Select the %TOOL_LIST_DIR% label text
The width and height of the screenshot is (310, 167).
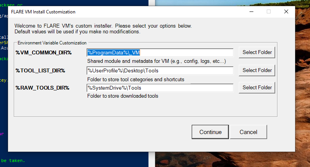click(x=40, y=70)
